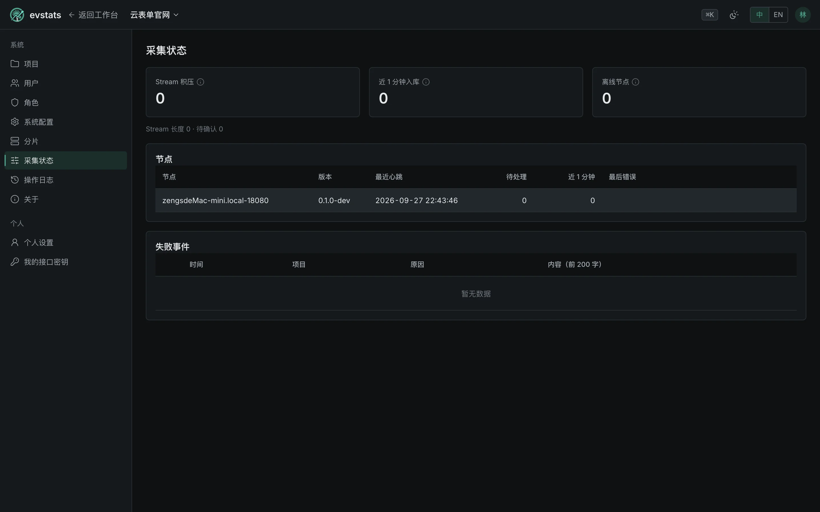
Task: Switch language to EN
Action: click(778, 15)
